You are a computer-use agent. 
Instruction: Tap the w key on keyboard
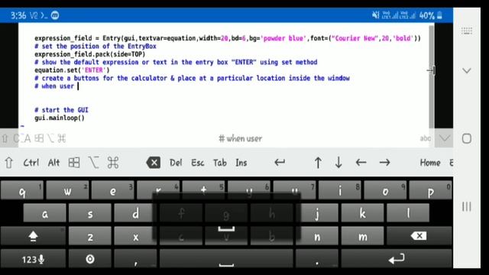(67, 190)
